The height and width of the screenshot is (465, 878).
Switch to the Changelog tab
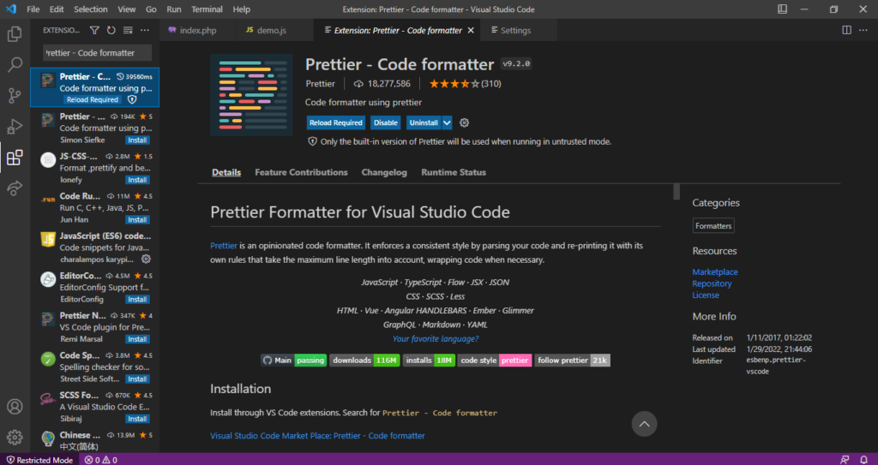tap(384, 172)
